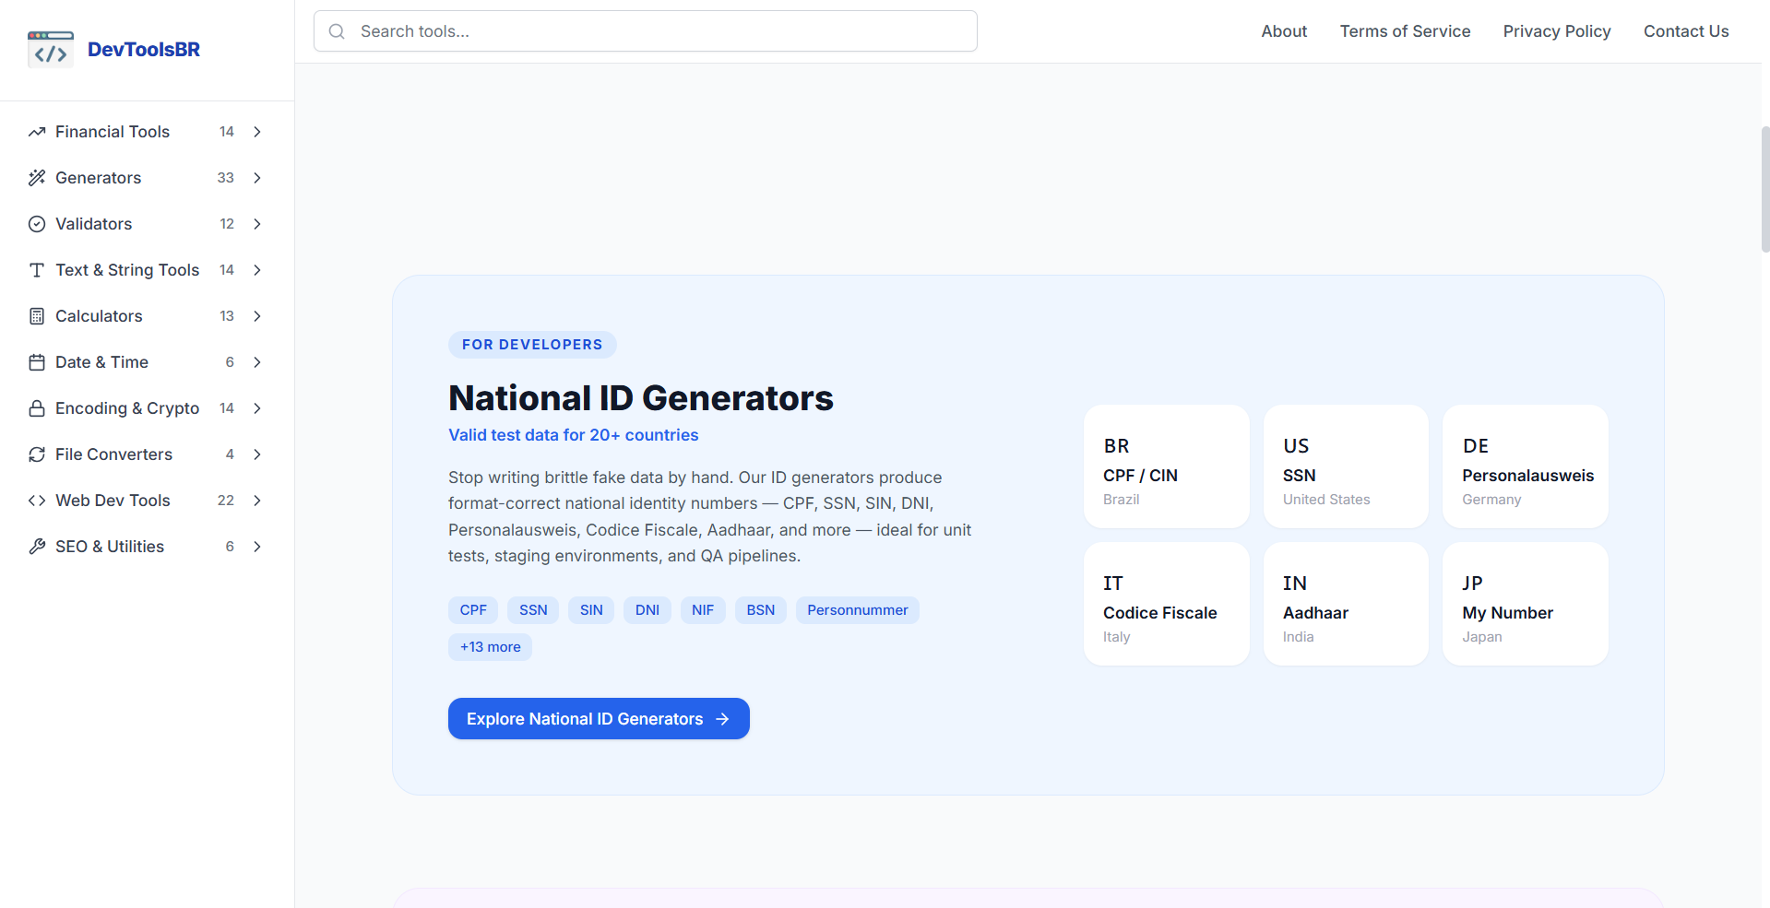Click the SIN tag chip
The image size is (1770, 908).
click(591, 610)
